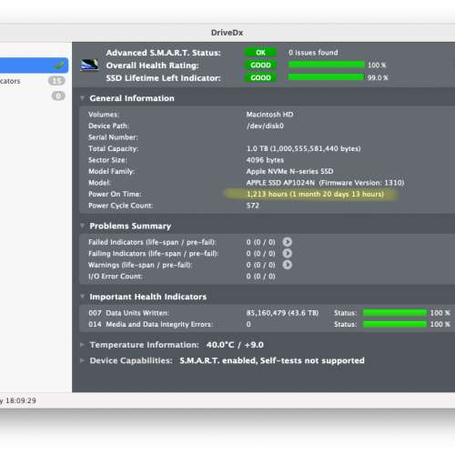
Task: Click Data Units Written status bar
Action: pyautogui.click(x=395, y=313)
